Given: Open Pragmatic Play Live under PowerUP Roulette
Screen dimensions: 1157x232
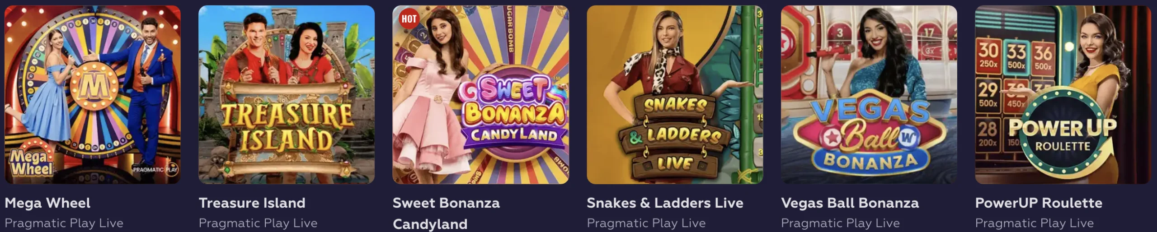Looking at the screenshot, I should pos(1035,223).
